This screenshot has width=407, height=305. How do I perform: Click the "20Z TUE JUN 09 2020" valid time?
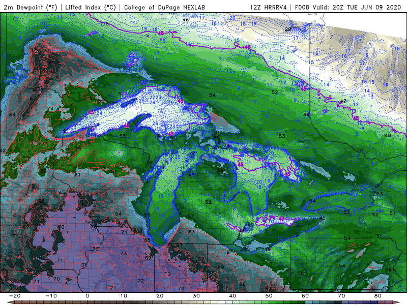click(367, 7)
